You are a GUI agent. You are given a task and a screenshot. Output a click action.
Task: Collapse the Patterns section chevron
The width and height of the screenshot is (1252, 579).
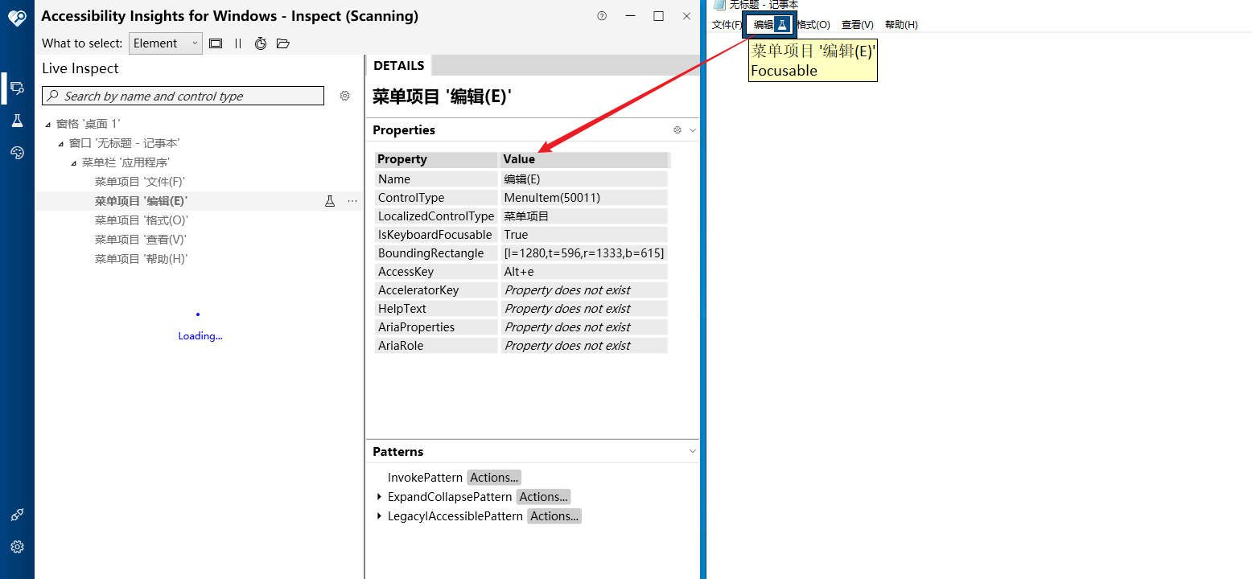click(693, 451)
